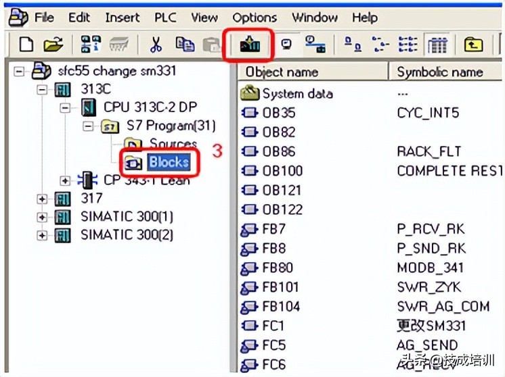
Task: Click the Accessible Nodes toolbar icon
Action: point(91,44)
